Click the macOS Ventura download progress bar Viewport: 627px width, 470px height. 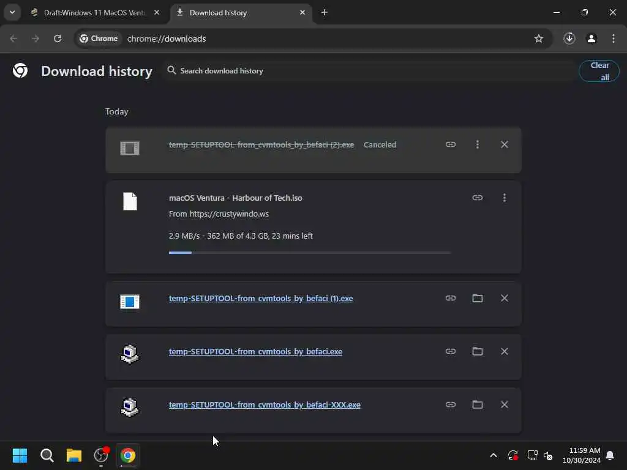tap(310, 253)
